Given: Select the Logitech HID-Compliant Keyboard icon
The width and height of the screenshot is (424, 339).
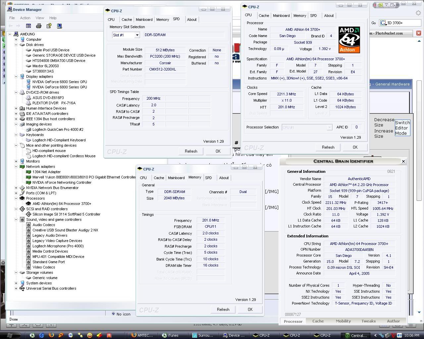Looking at the screenshot, I should point(28,140).
